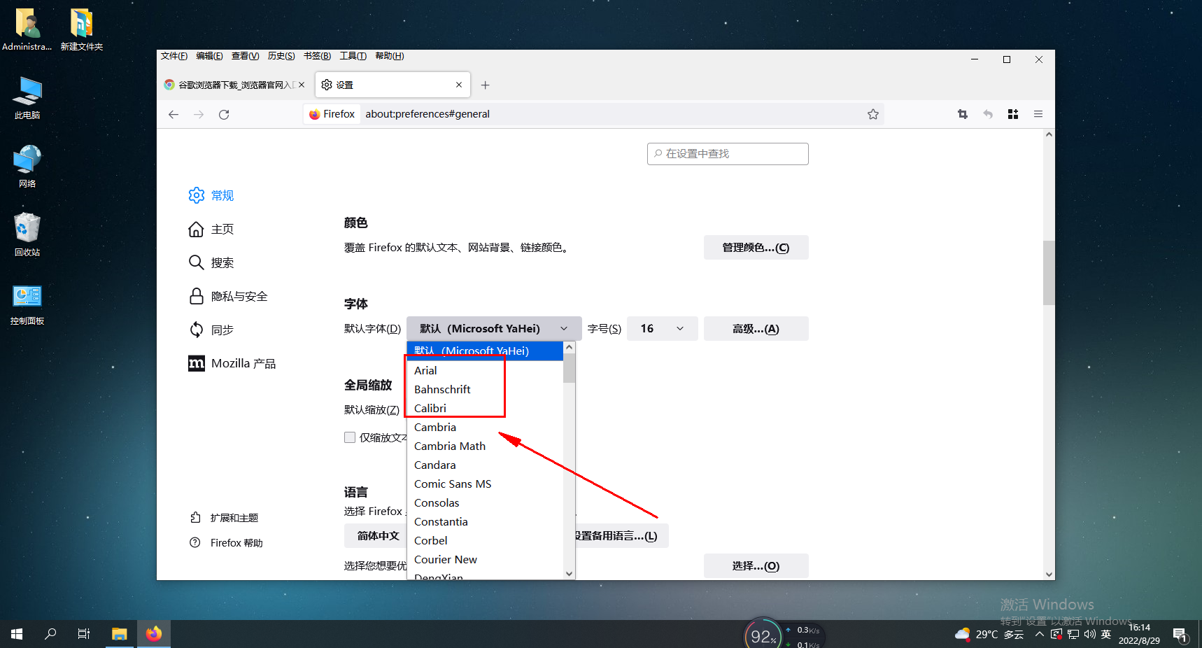The width and height of the screenshot is (1202, 648).
Task: Choose Cambria Math from font list
Action: point(485,446)
